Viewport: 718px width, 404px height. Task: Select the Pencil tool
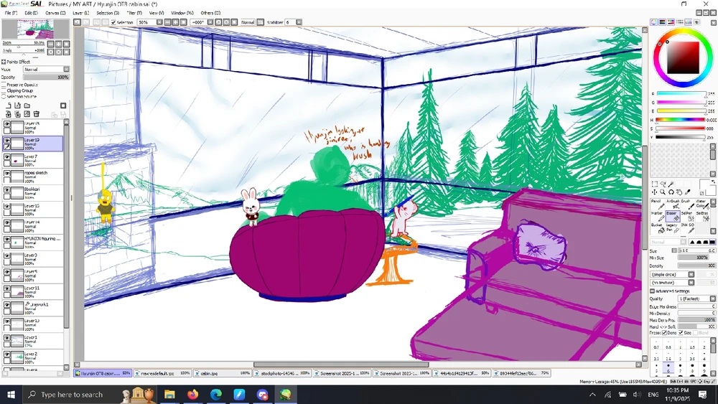(x=657, y=204)
